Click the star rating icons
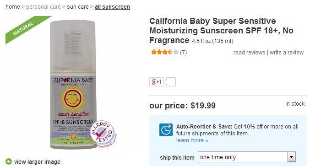Viewport: 310px width, 166px height. [165, 52]
